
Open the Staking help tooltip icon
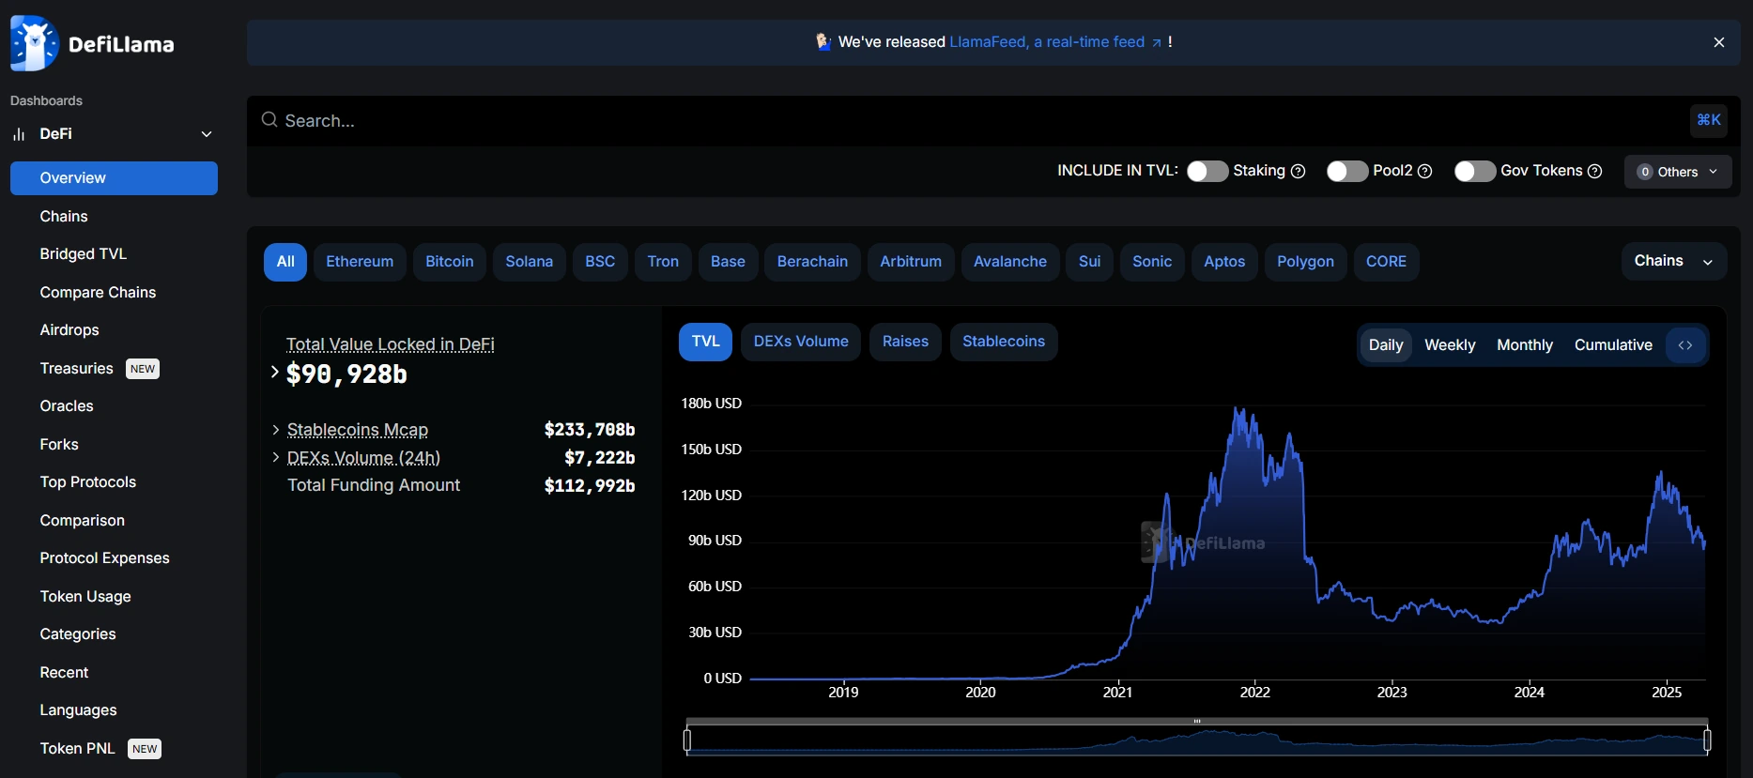point(1299,171)
